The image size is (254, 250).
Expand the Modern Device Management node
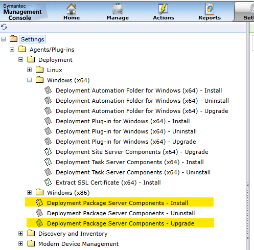(20, 244)
